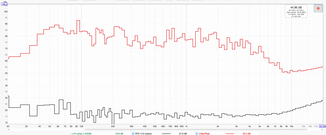Click the red record button
Screen dimensions: 326x135
click(x=318, y=8)
